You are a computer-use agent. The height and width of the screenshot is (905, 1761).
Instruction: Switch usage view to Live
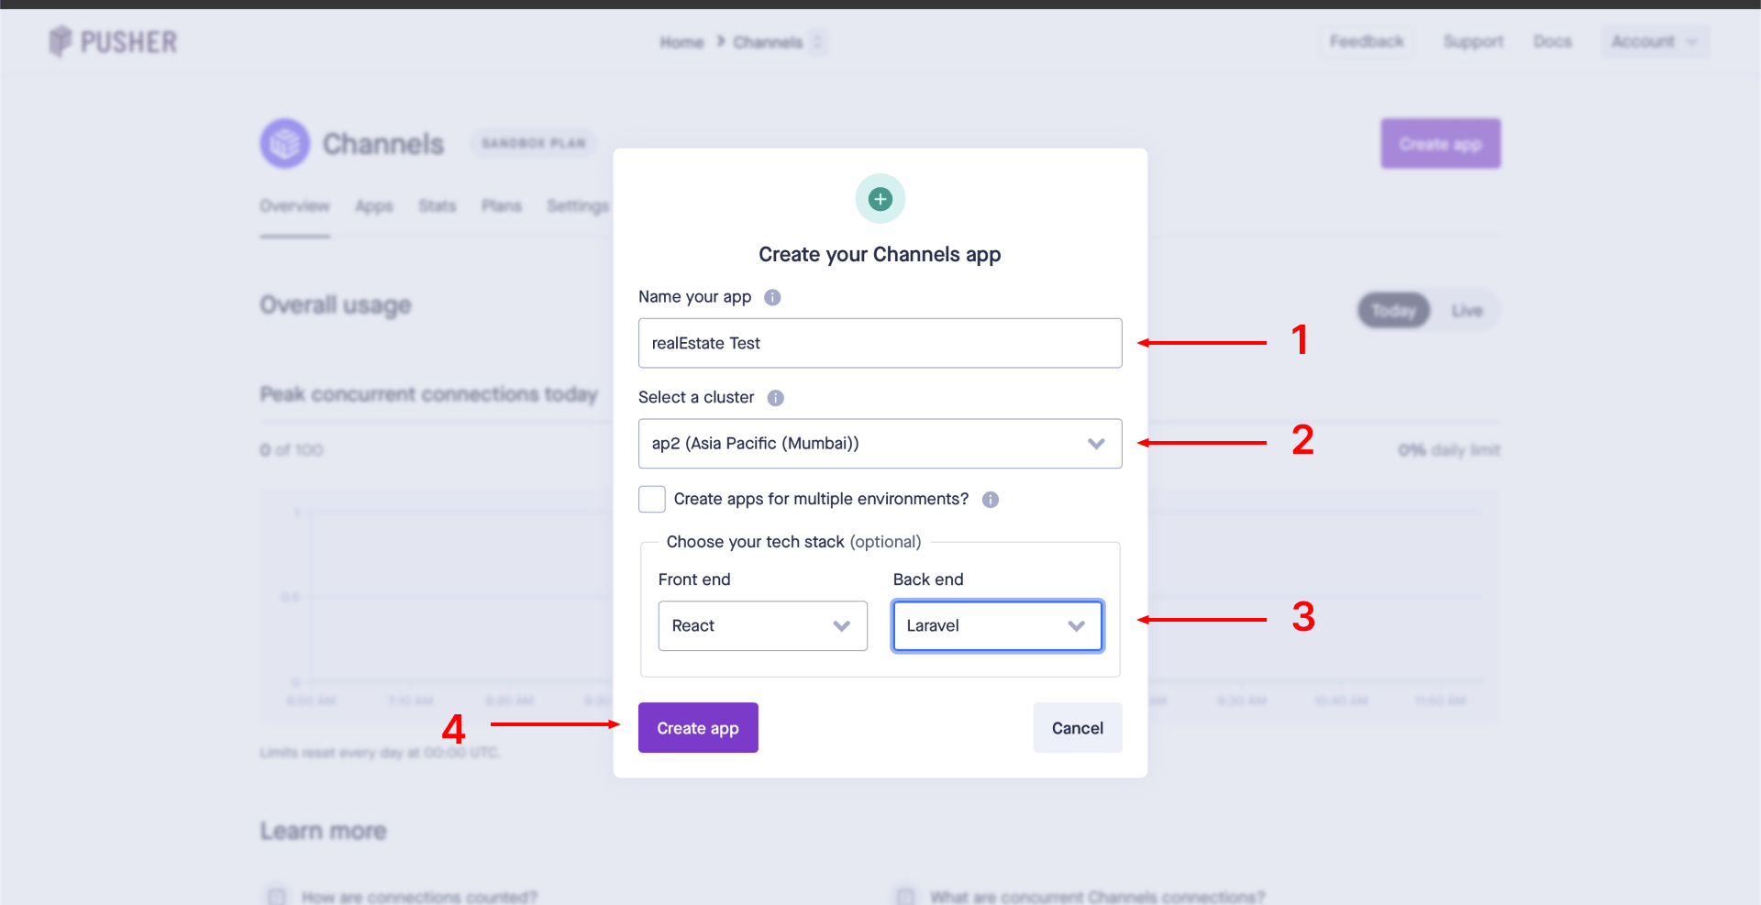click(1467, 311)
